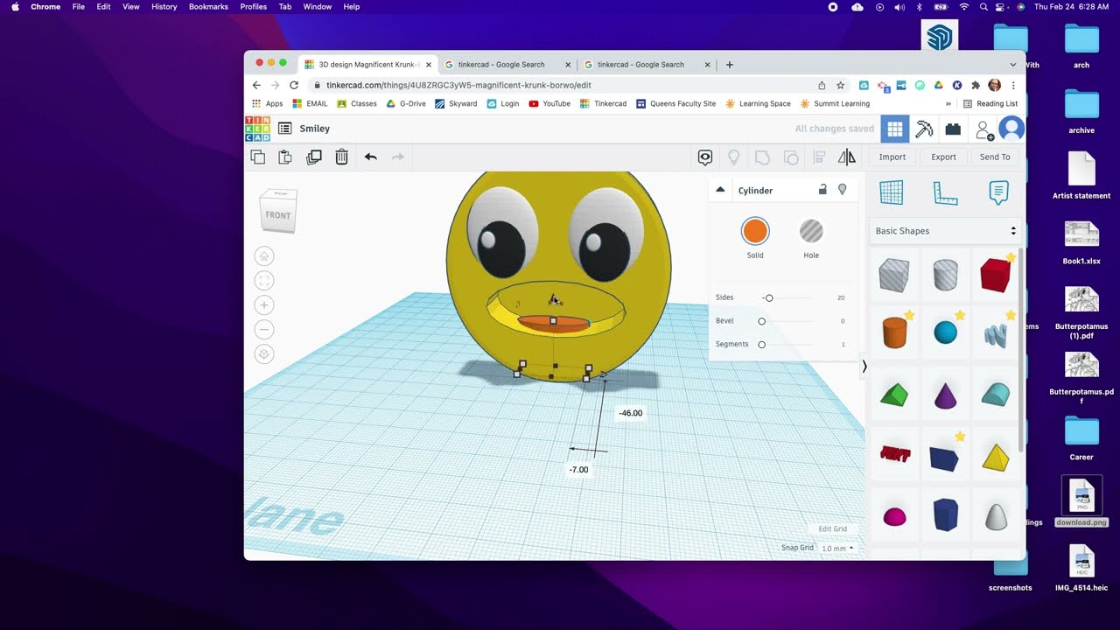Screen dimensions: 1120x630
Task: Open the Bookmarks menu in menu bar
Action: (x=208, y=7)
